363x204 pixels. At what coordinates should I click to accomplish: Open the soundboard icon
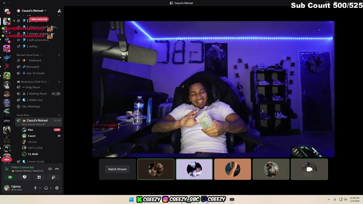click(53, 177)
